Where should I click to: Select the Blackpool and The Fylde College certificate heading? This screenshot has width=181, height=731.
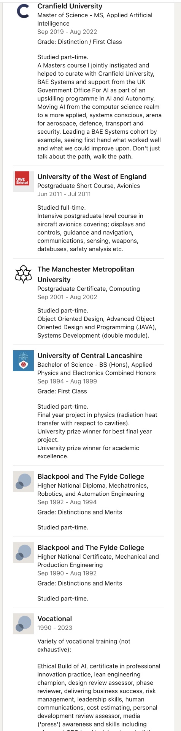tap(91, 547)
